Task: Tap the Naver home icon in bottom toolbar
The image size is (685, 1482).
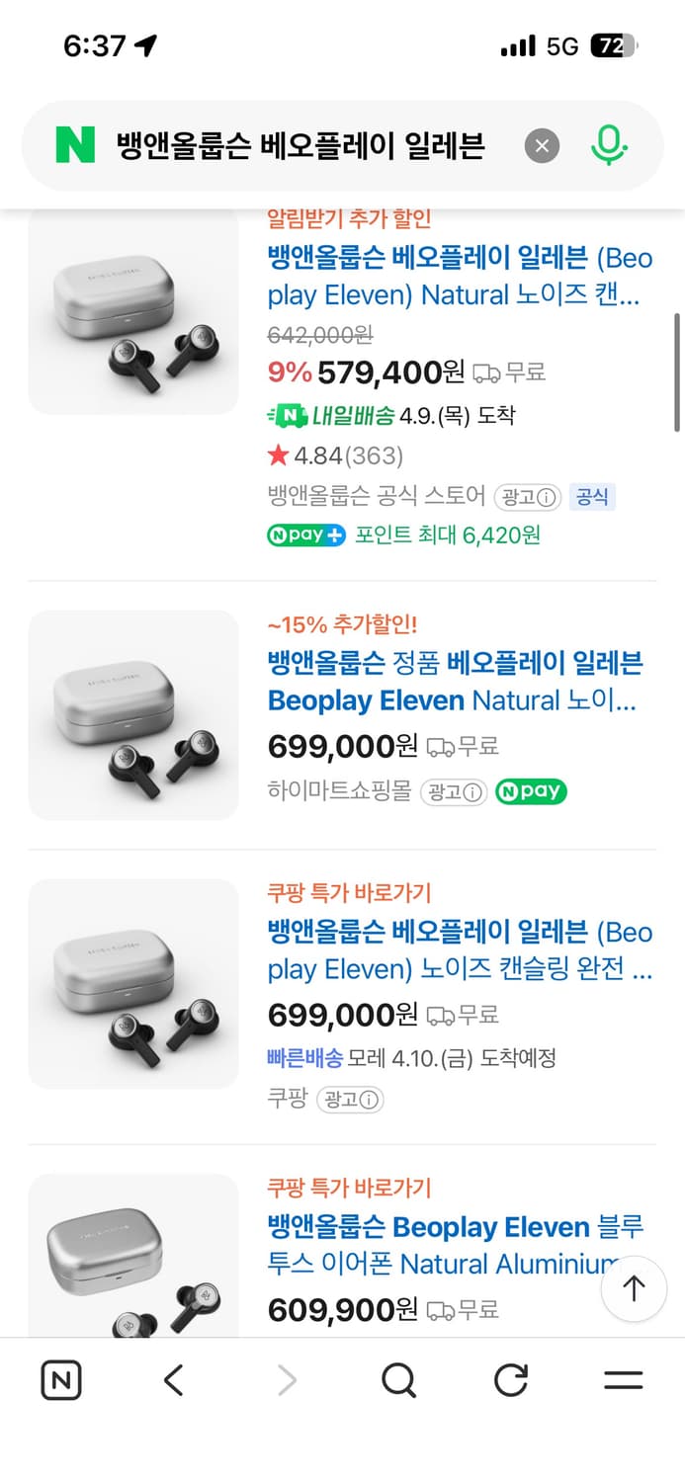Action: click(x=60, y=1379)
